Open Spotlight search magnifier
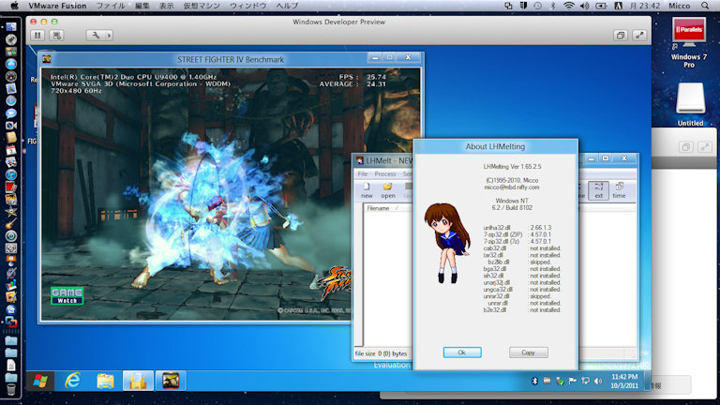 [x=705, y=6]
